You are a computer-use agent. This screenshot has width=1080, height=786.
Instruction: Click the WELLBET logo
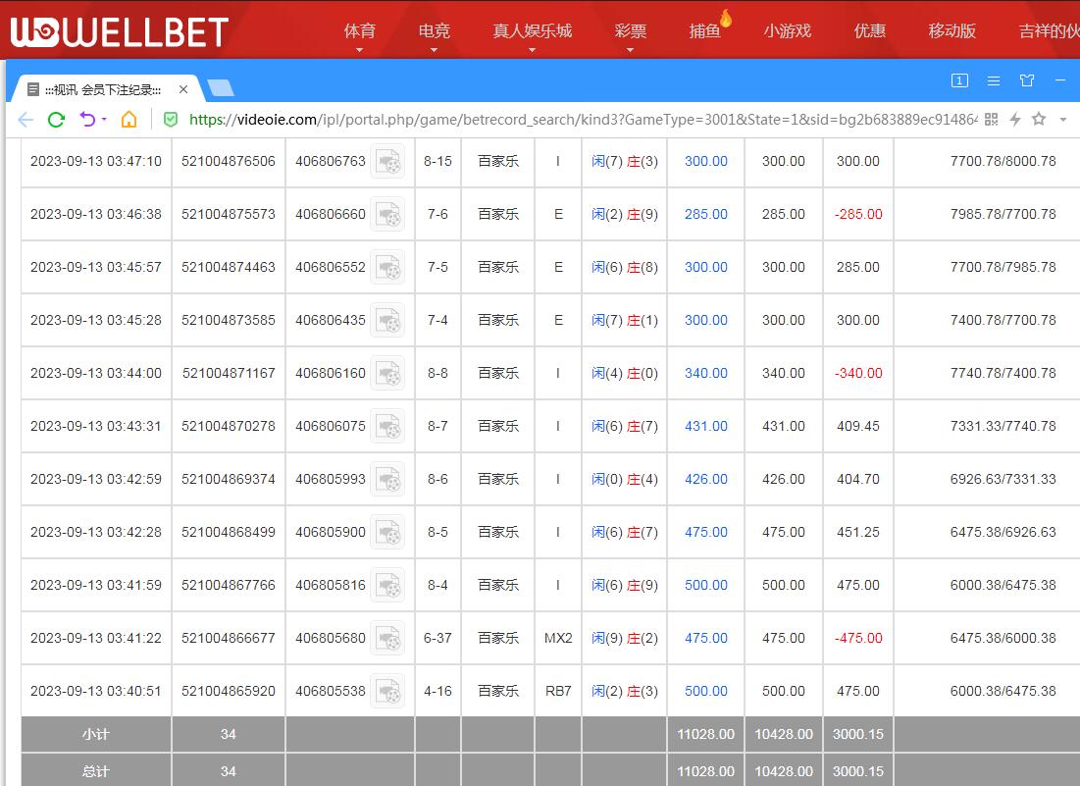click(x=119, y=31)
